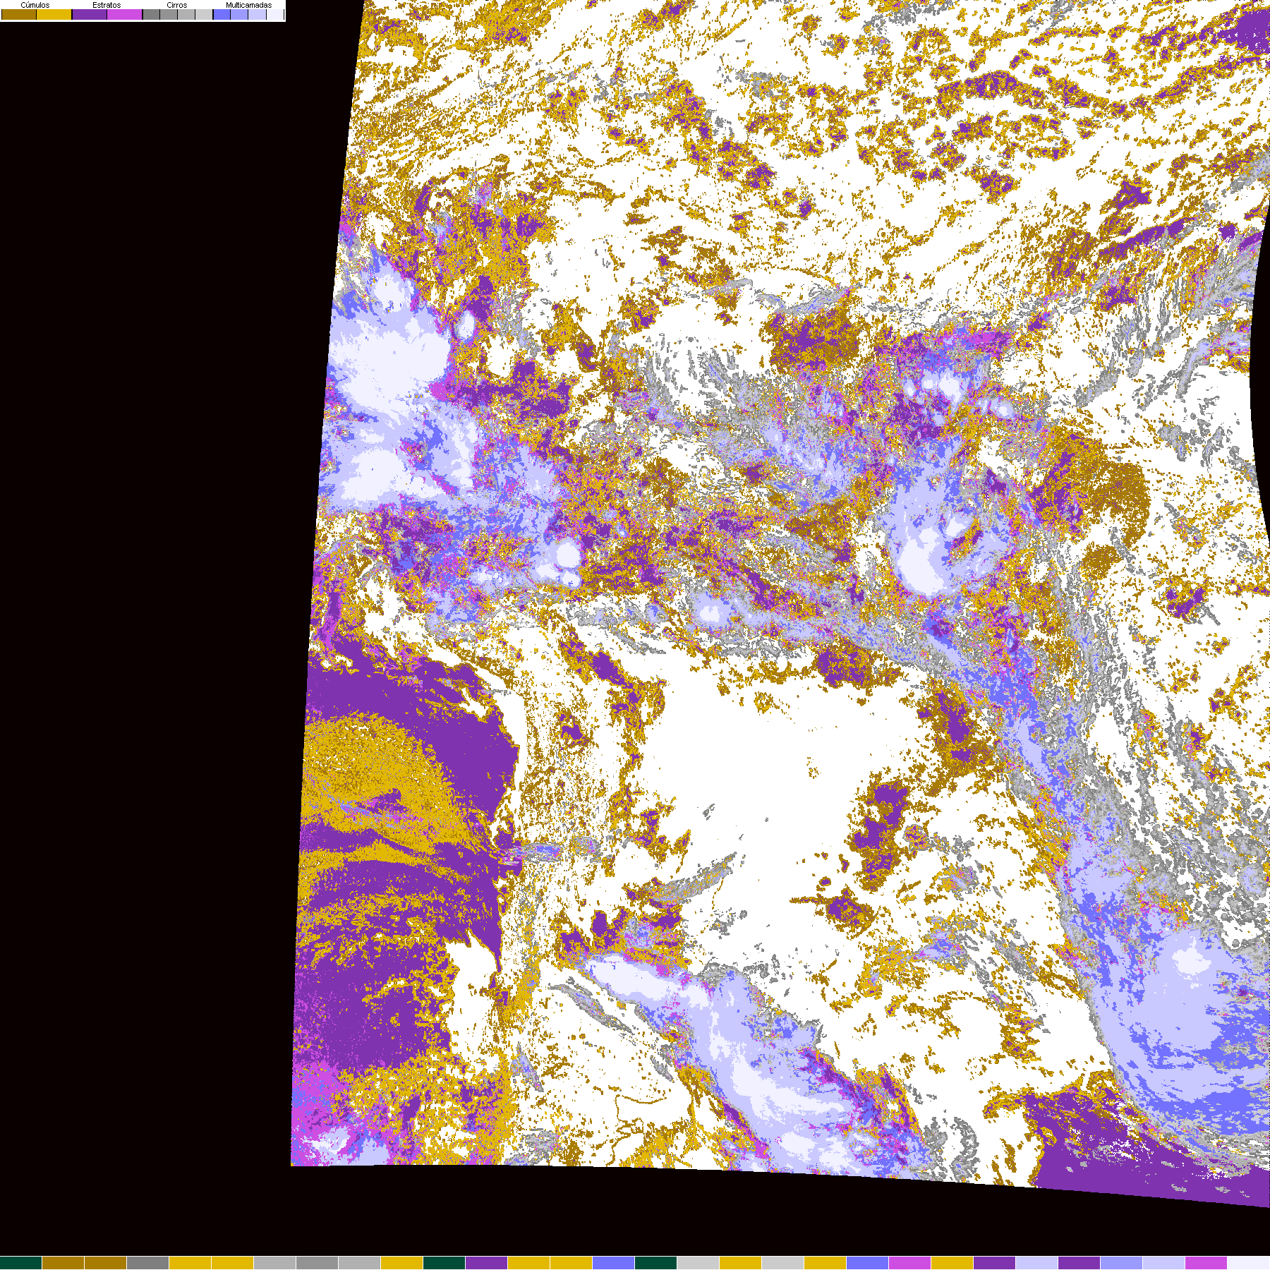Select the bright yellow Cúmulos legend swatch

coord(54,14)
